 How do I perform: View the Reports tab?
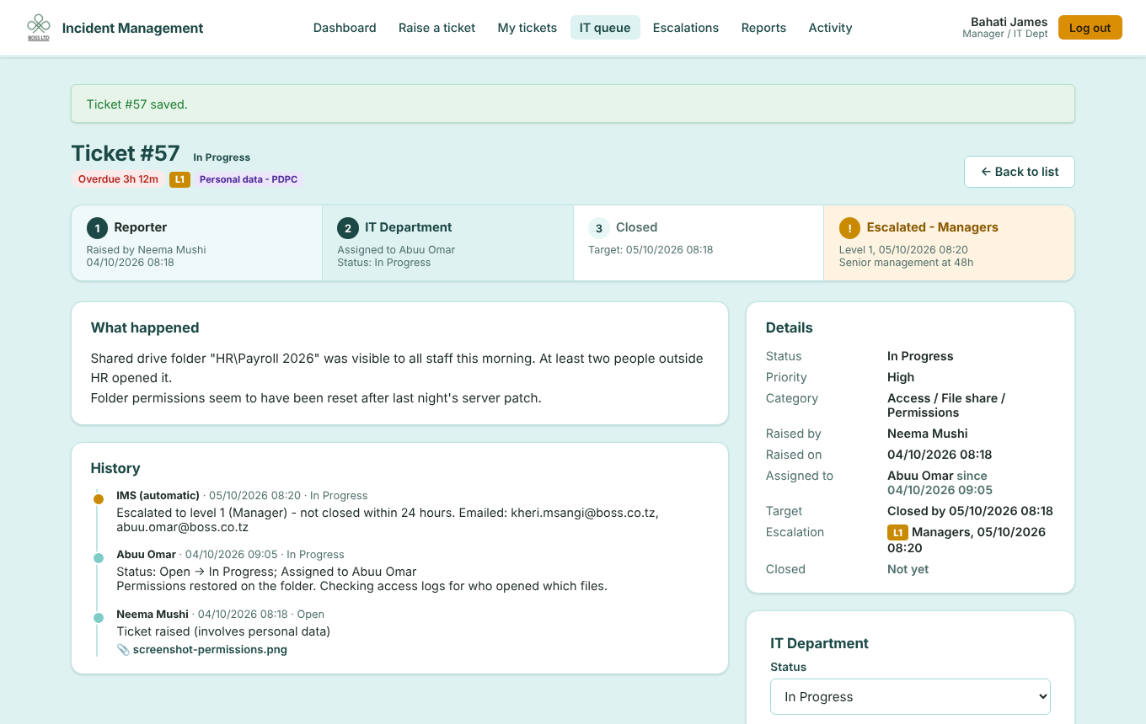[x=763, y=28]
